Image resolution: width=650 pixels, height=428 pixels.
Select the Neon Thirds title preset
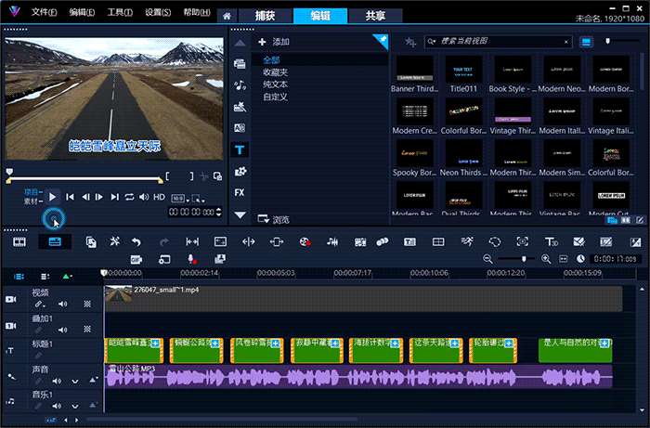(x=463, y=158)
